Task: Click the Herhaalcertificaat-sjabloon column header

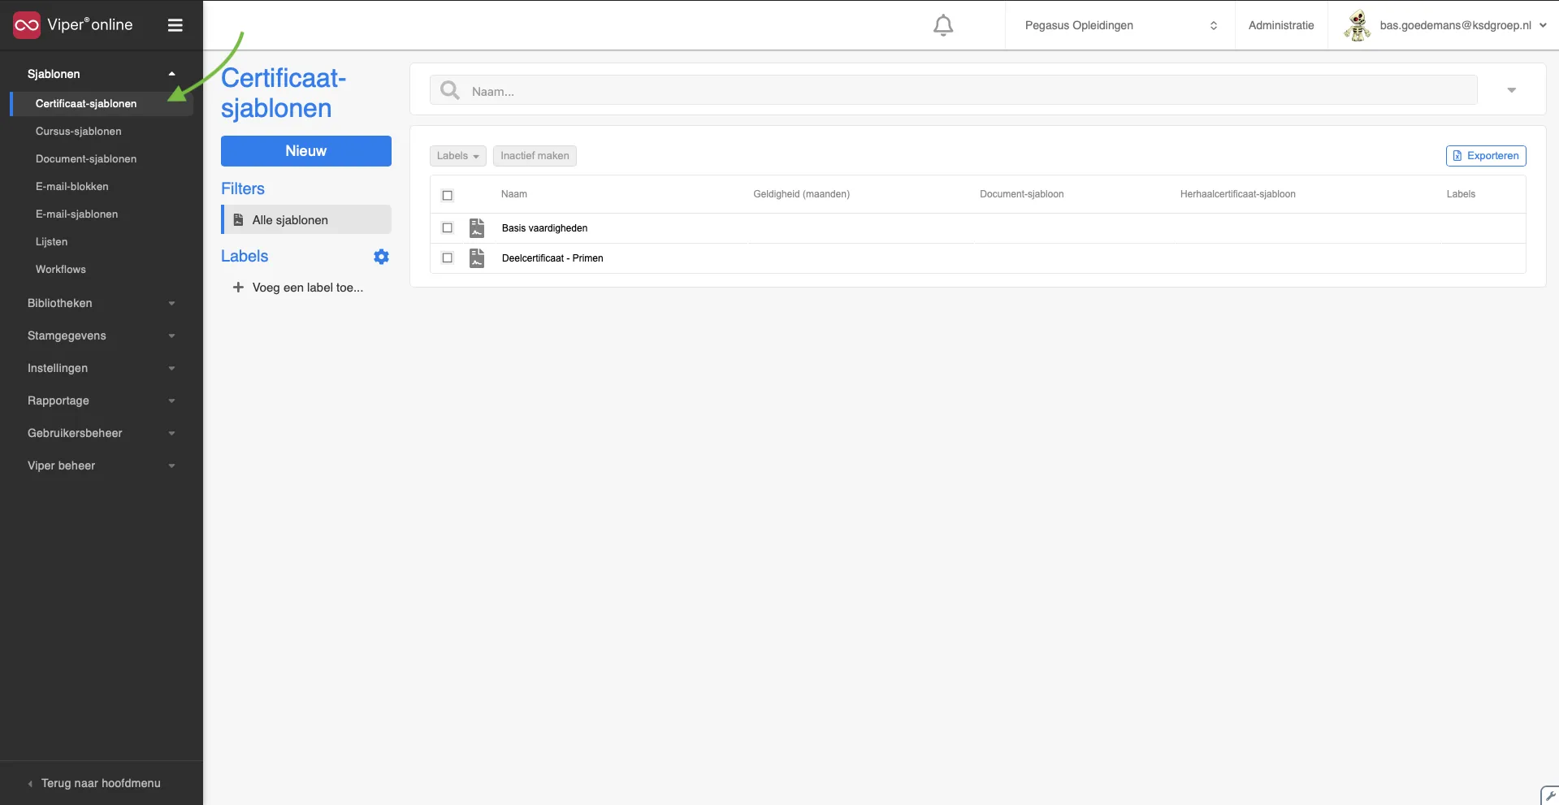Action: (1237, 194)
